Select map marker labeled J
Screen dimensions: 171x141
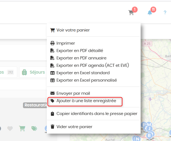pyautogui.click(x=149, y=128)
